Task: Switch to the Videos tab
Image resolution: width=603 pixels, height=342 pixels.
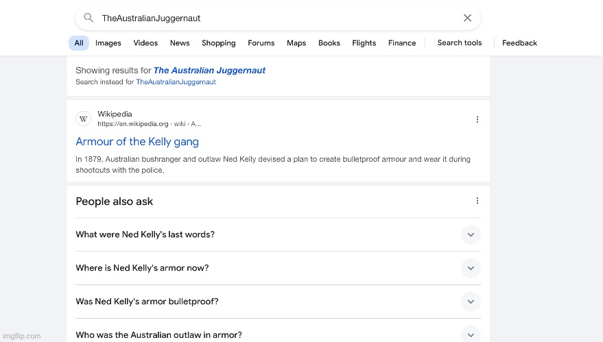Action: pos(145,43)
